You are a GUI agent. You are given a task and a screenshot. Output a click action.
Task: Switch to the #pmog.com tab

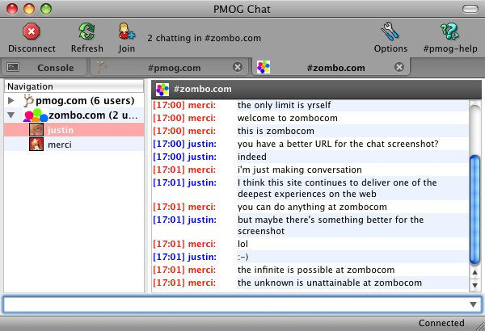point(169,67)
